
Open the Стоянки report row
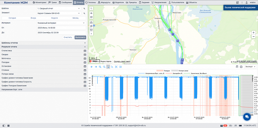[44, 70]
